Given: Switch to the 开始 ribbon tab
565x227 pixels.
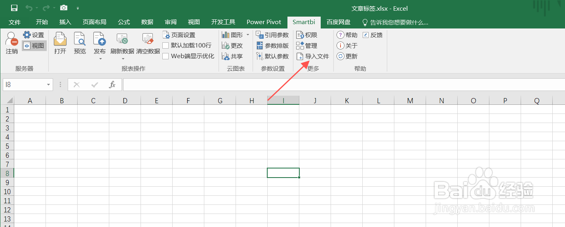Looking at the screenshot, I should pyautogui.click(x=42, y=22).
